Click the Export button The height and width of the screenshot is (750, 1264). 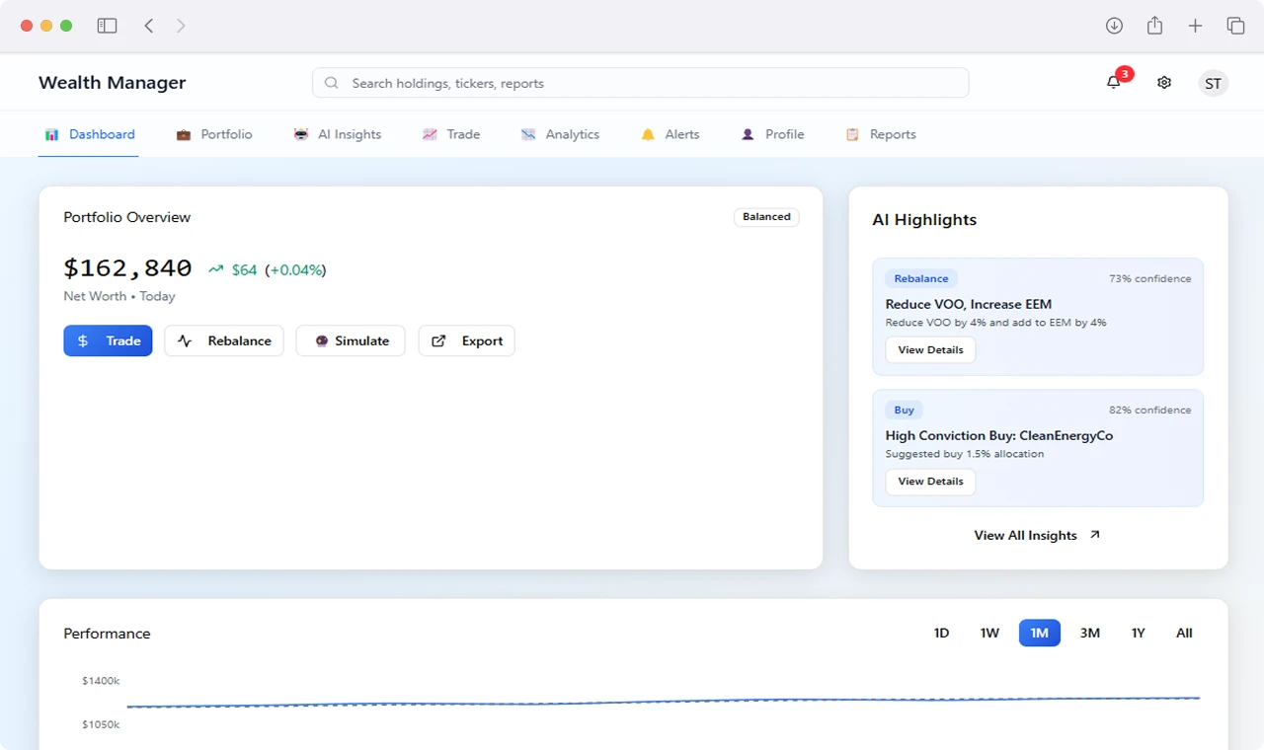(467, 340)
